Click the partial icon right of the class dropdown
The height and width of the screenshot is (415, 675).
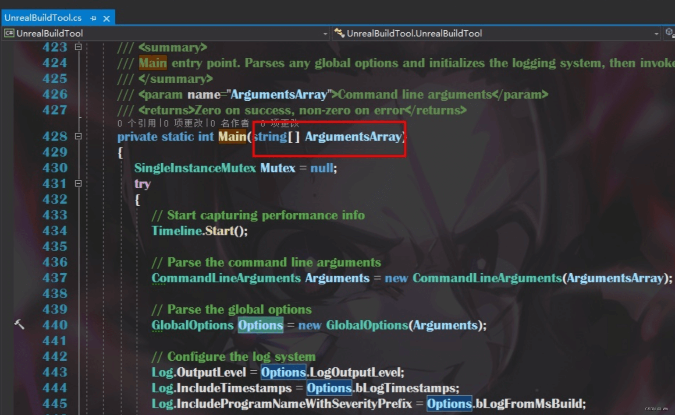click(669, 32)
